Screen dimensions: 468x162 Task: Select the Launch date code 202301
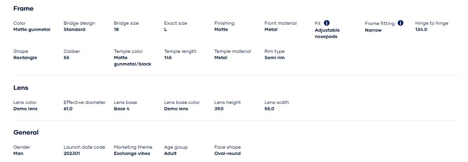(72, 154)
